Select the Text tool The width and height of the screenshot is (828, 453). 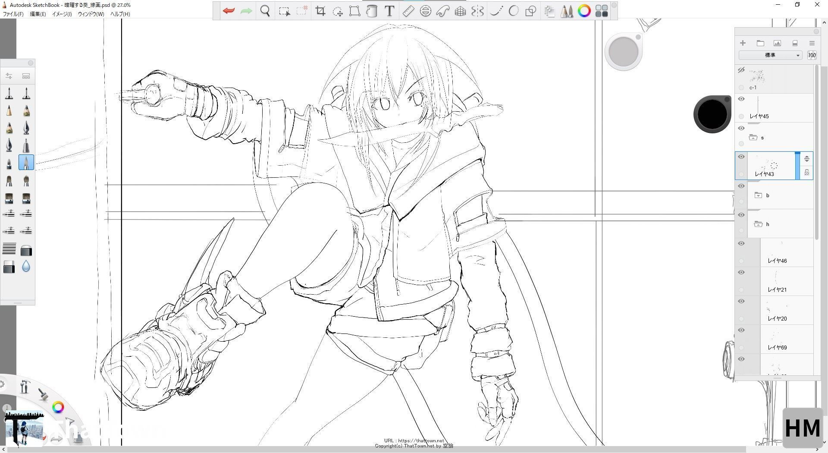[x=389, y=11]
